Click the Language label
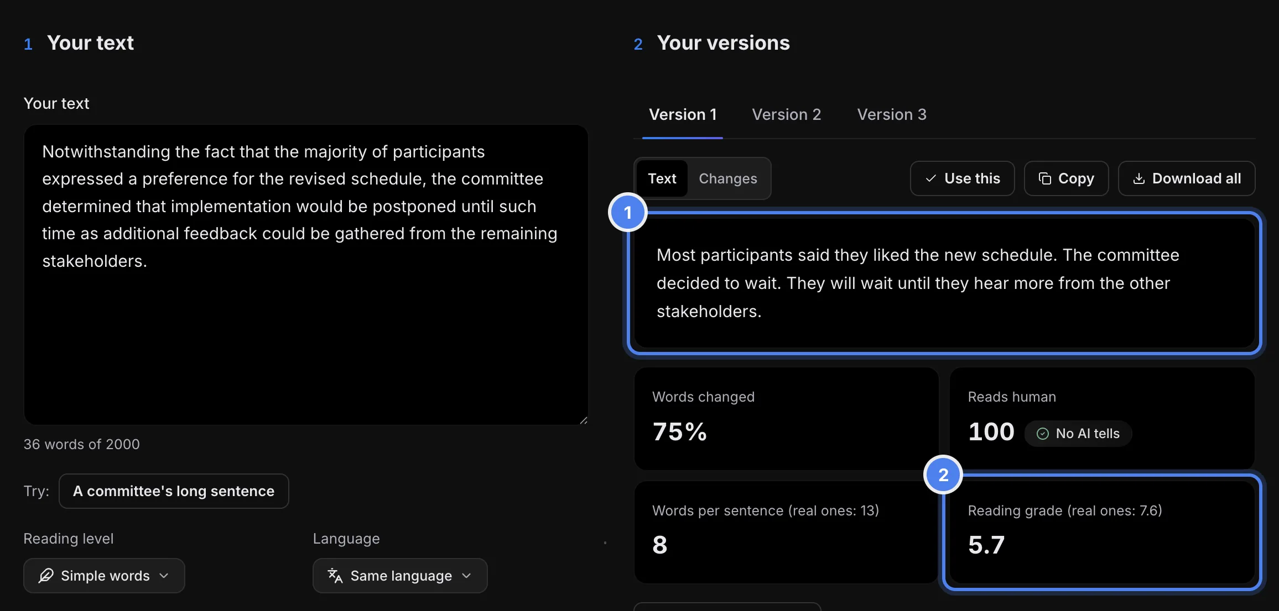The width and height of the screenshot is (1279, 611). (346, 539)
